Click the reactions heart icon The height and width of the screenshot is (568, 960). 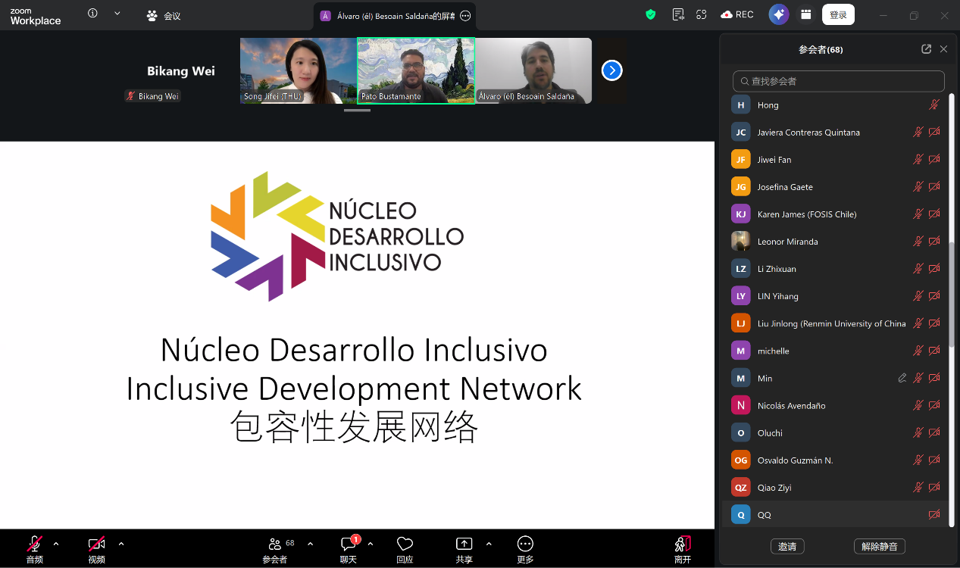tap(405, 544)
